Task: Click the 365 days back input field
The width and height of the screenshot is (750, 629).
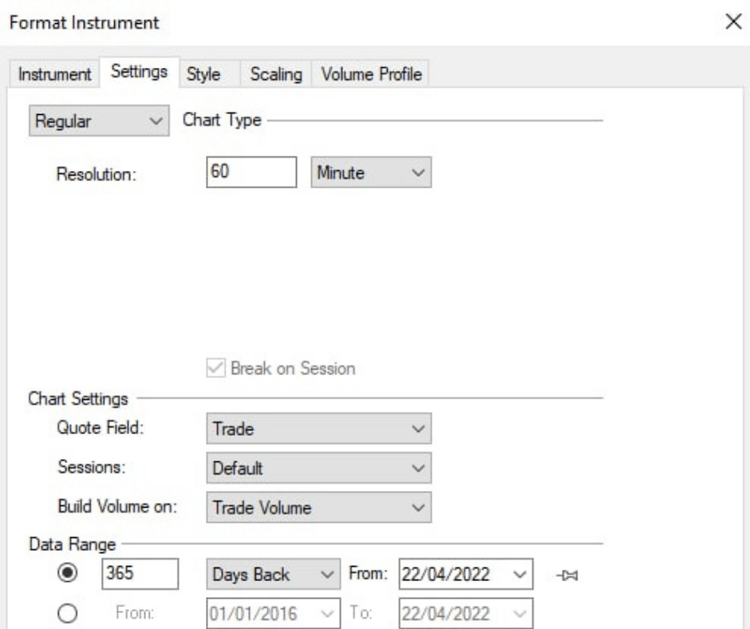Action: pyautogui.click(x=140, y=575)
